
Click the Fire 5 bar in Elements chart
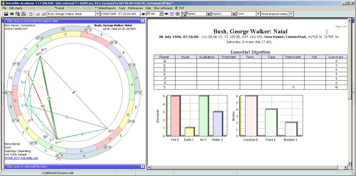[x=175, y=116]
